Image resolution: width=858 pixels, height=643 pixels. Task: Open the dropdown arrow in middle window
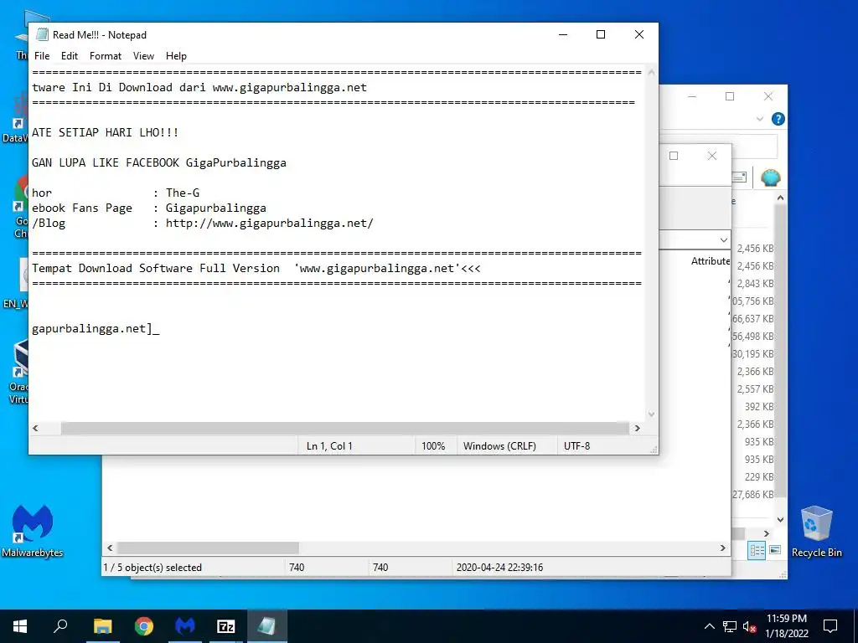[x=723, y=240]
